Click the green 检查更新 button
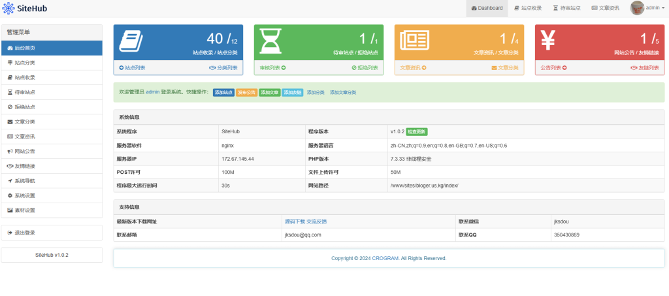Screen dimensions: 669x296 417,132
